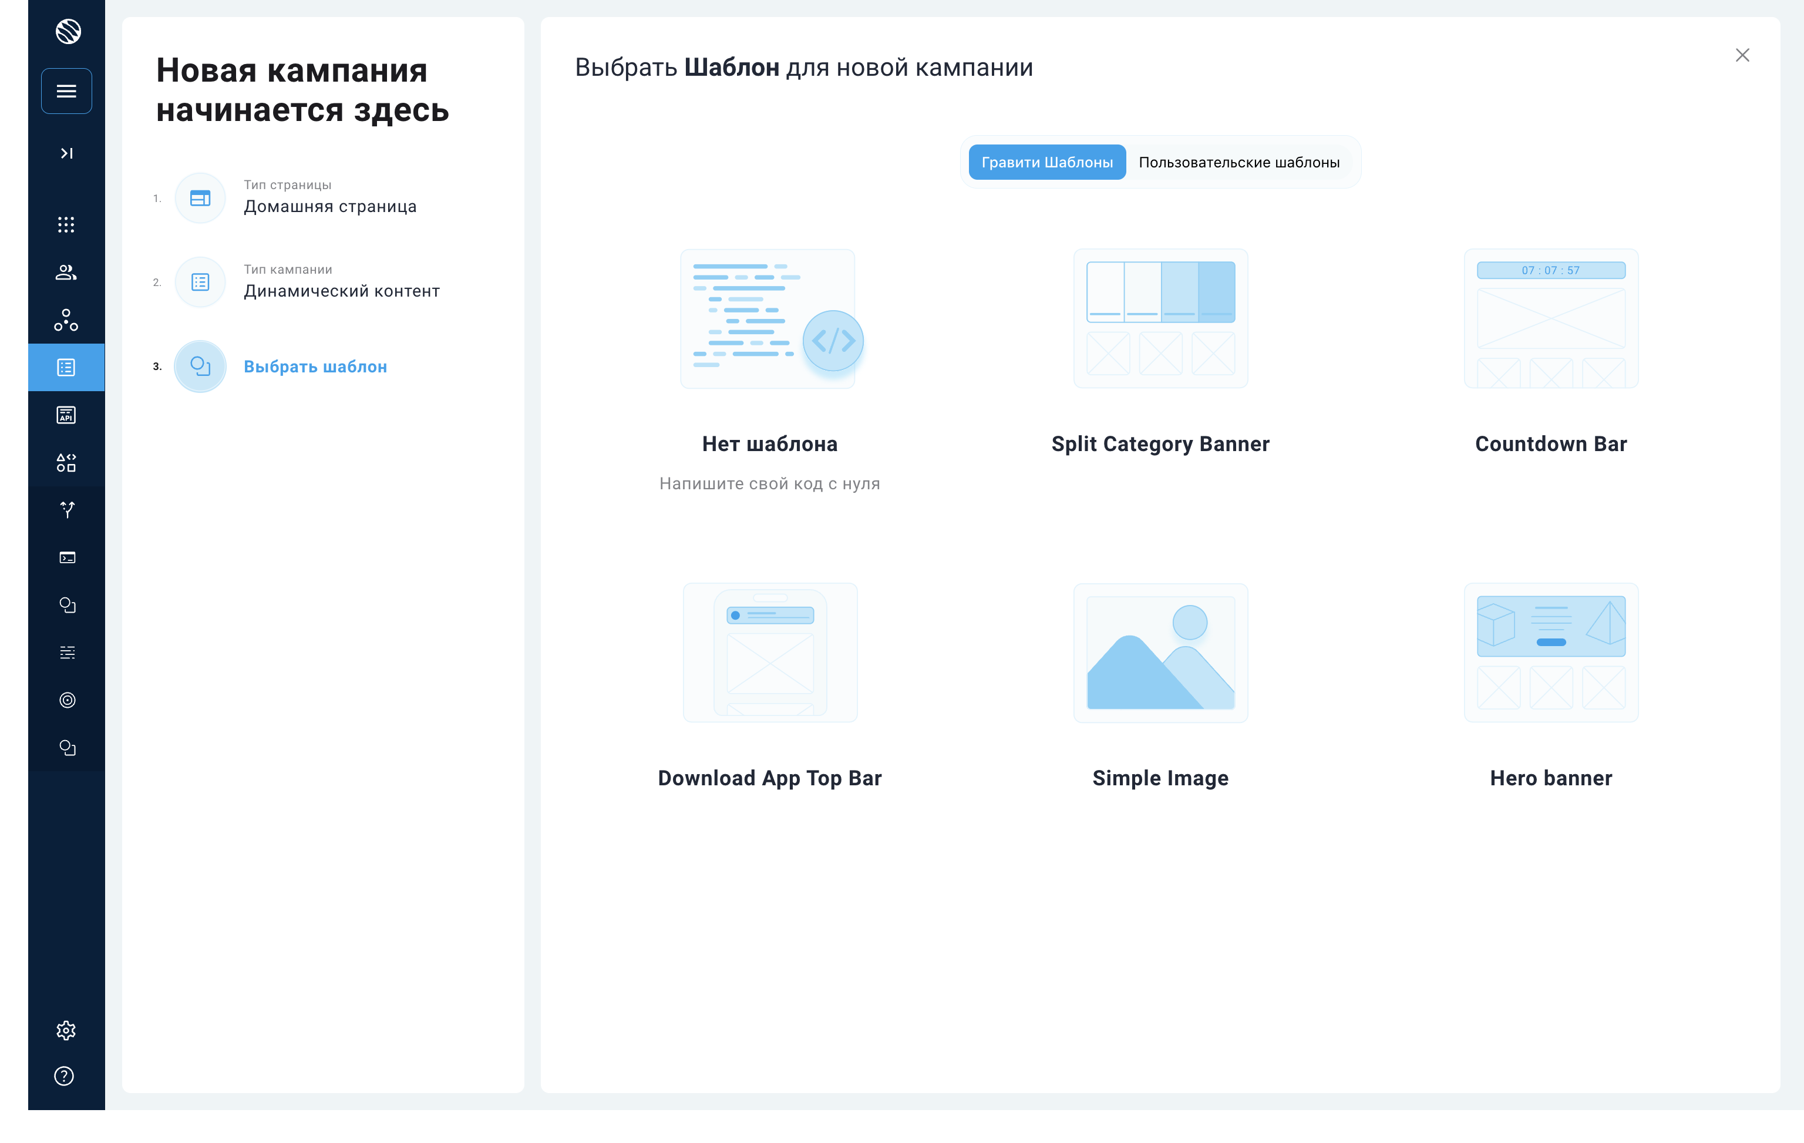The height and width of the screenshot is (1143, 1804).
Task: Open the target goals icon
Action: (67, 700)
